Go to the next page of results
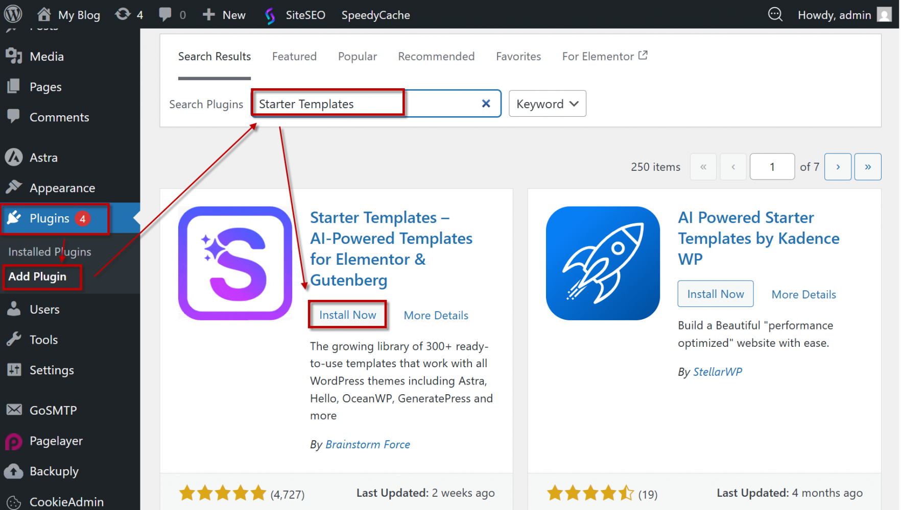 tap(838, 167)
